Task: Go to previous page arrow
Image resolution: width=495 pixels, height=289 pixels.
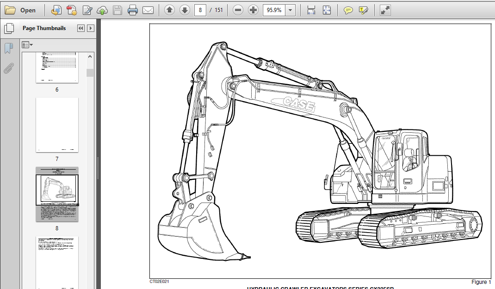Action: pyautogui.click(x=169, y=10)
